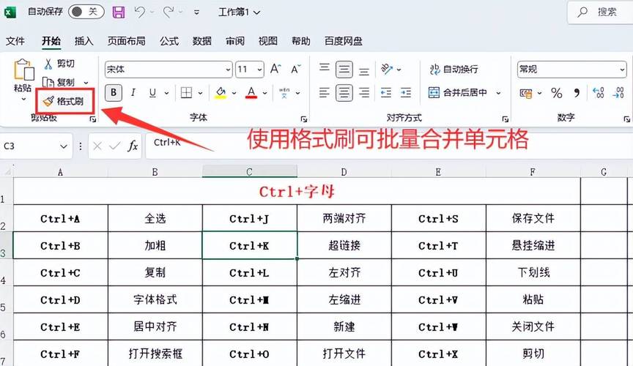Switch to the 公式 (Formulas) tab
Image resolution: width=633 pixels, height=366 pixels.
[x=169, y=41]
